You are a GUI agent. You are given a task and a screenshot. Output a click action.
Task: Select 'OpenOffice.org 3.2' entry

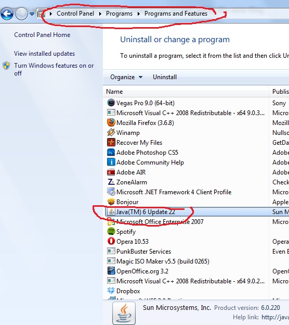coord(142,271)
